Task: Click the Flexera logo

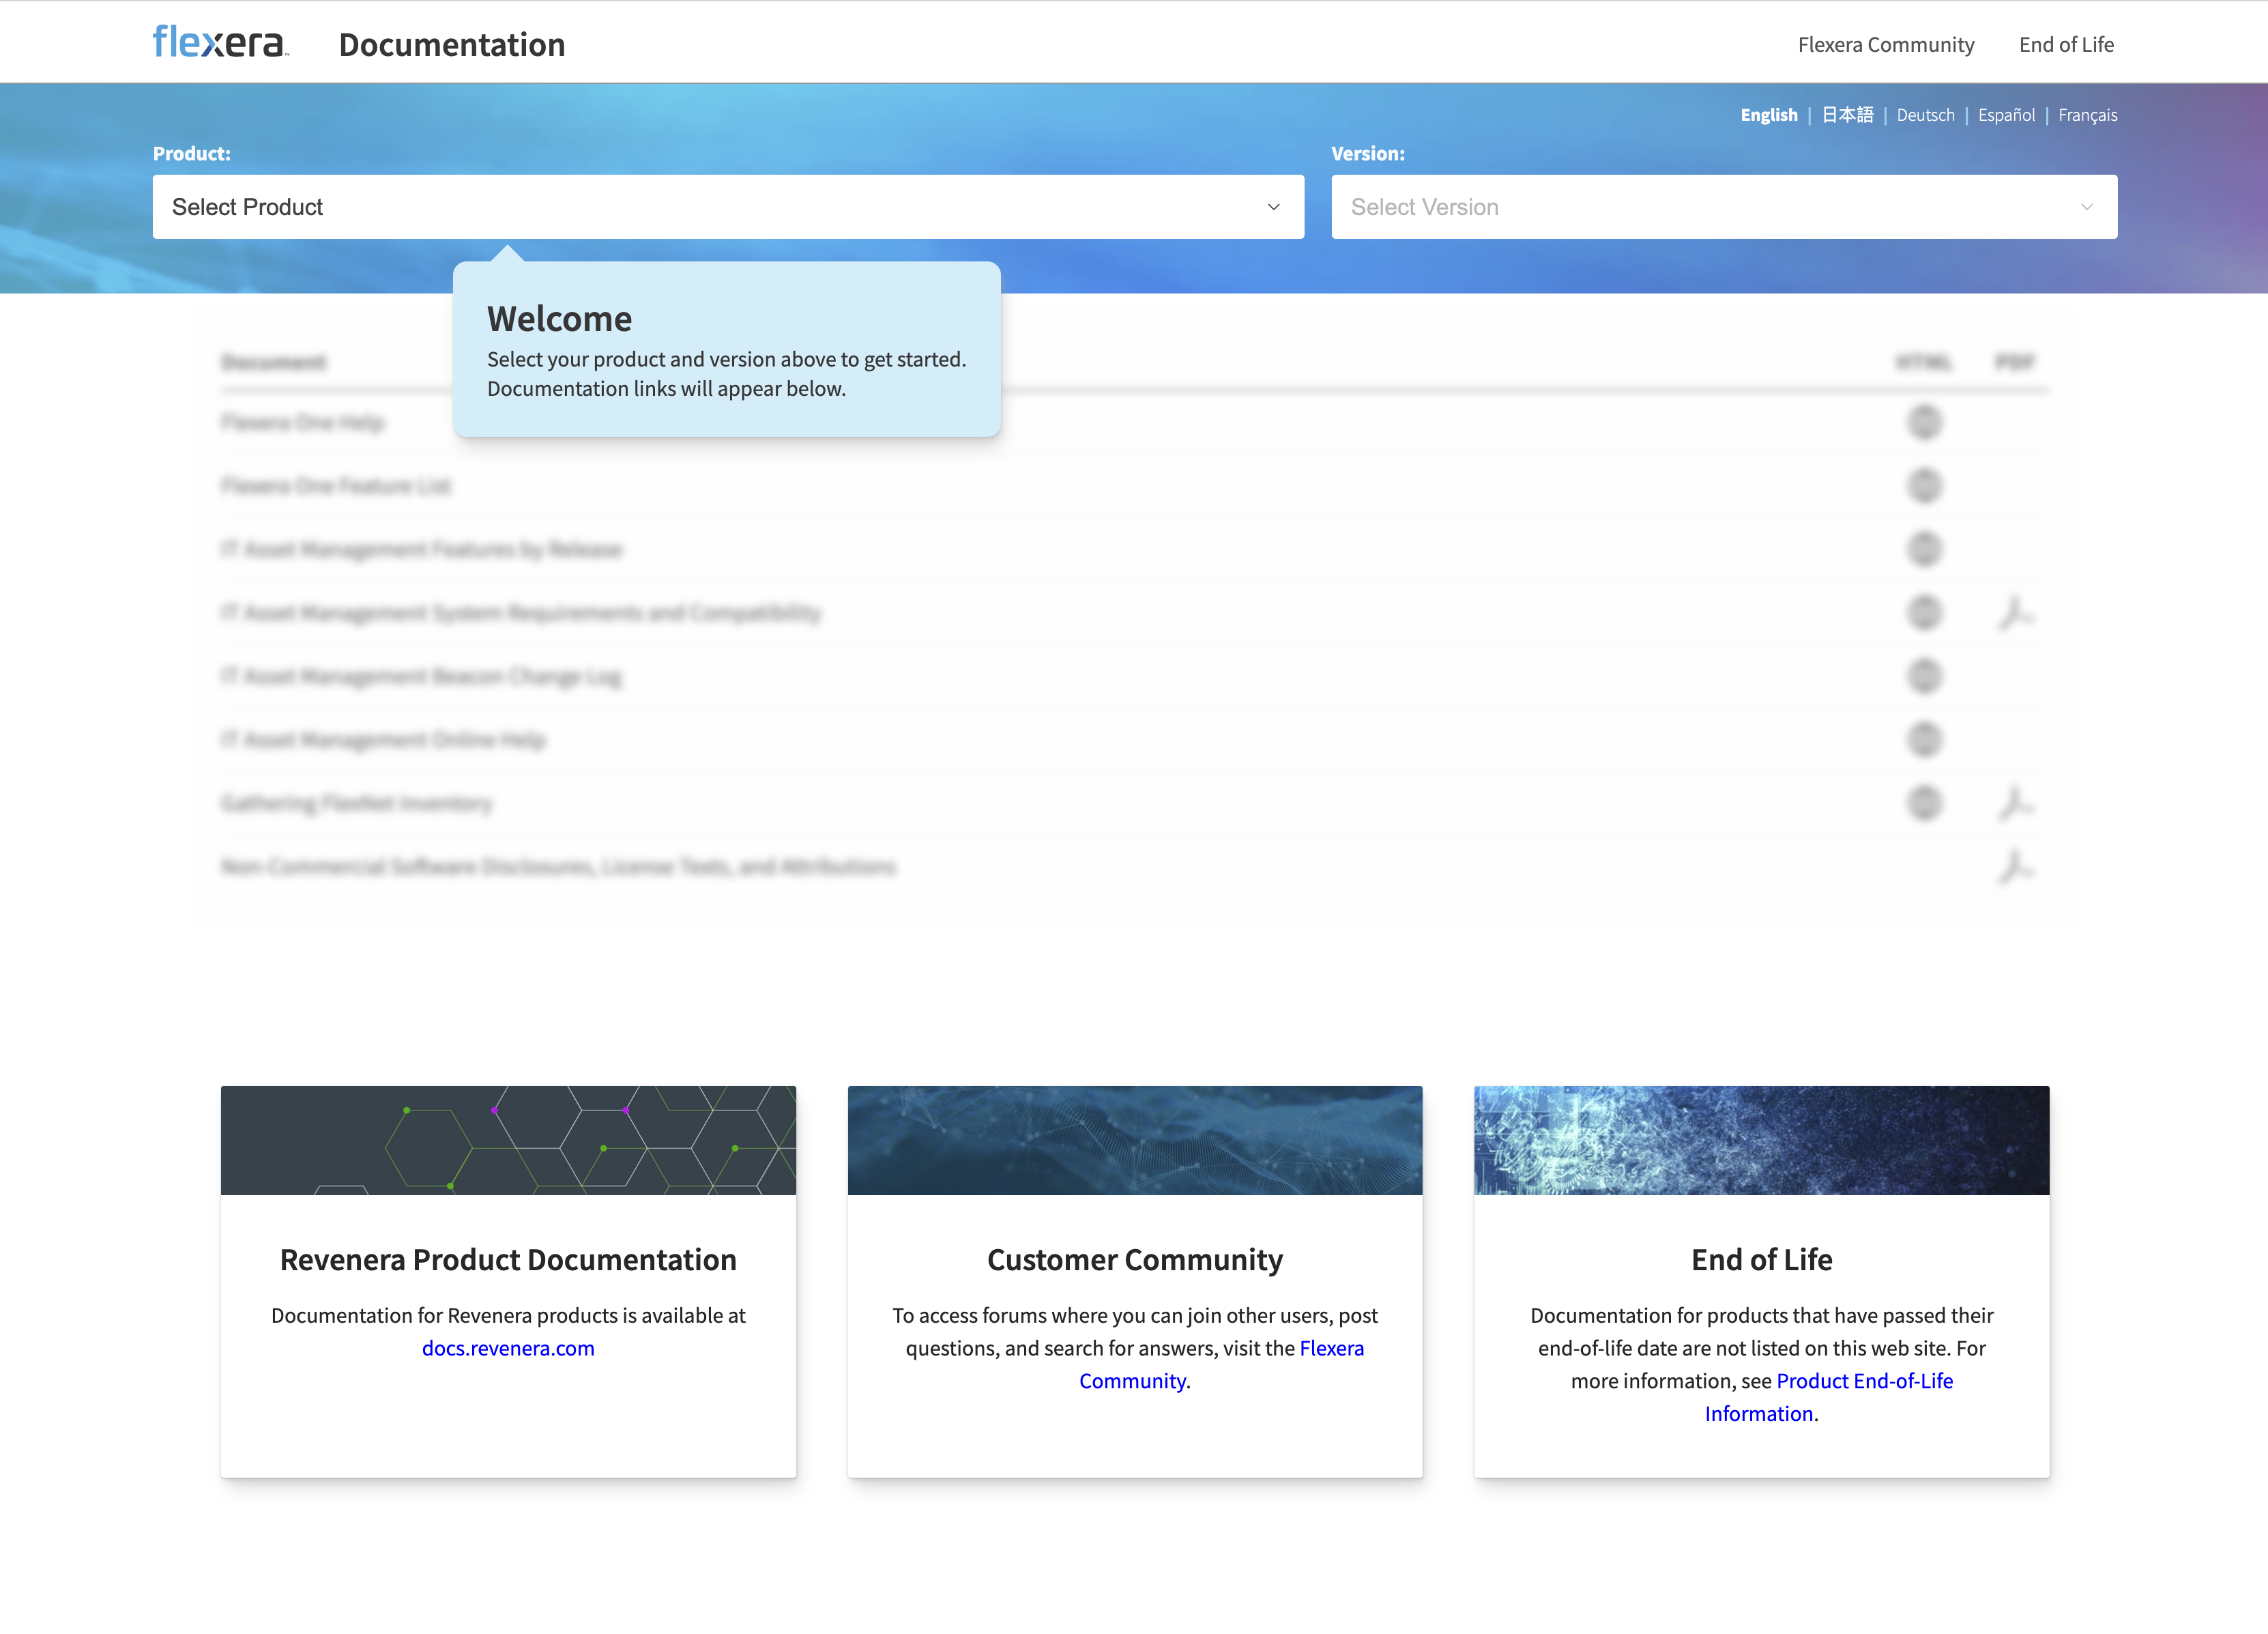Action: click(x=220, y=43)
